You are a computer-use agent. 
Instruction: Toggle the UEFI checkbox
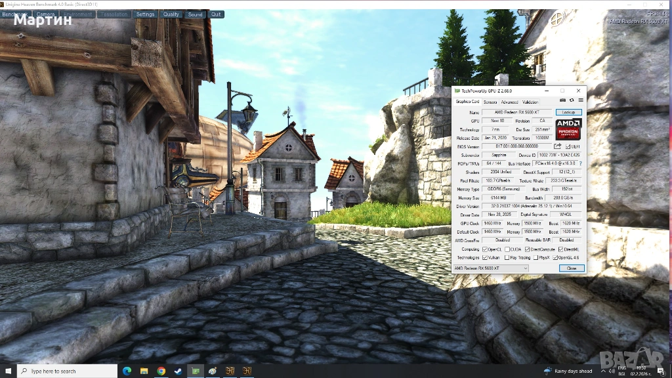pyautogui.click(x=568, y=146)
